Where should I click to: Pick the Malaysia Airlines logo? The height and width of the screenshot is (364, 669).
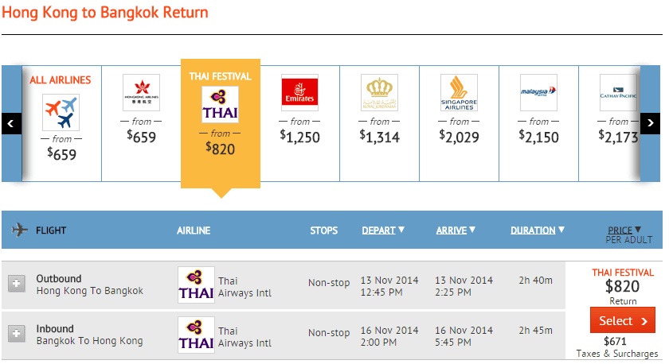[538, 93]
